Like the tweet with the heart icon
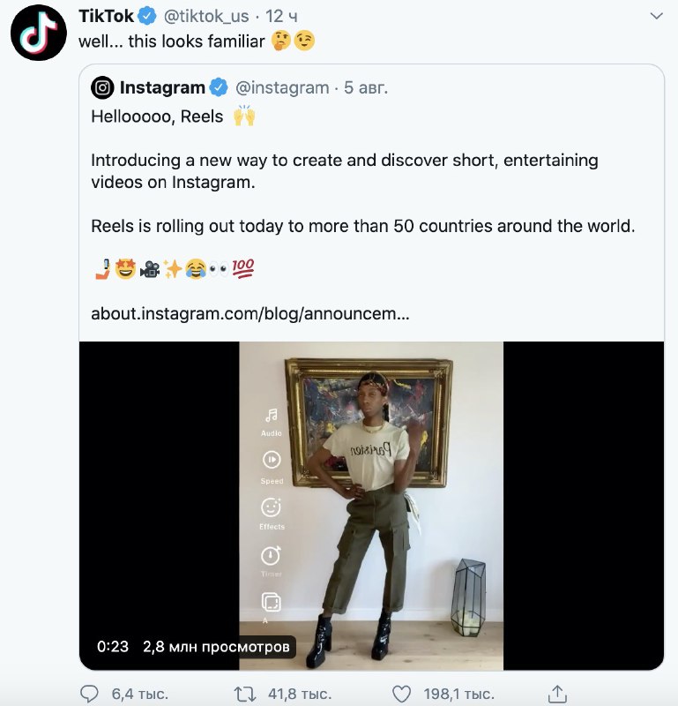 [x=401, y=694]
